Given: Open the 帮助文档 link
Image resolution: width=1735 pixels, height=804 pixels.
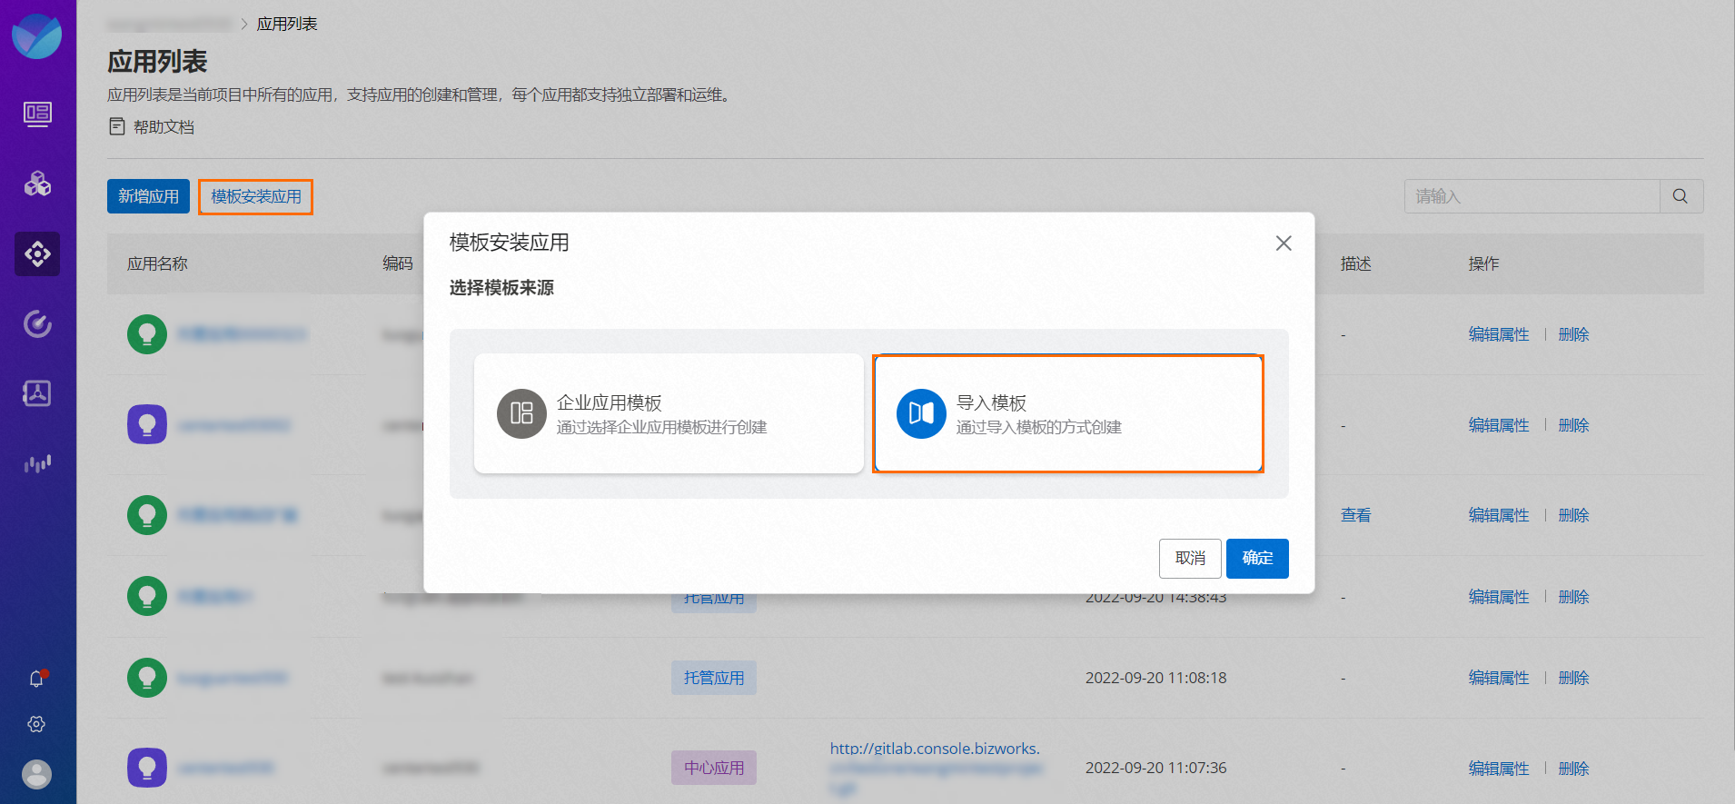Looking at the screenshot, I should [x=164, y=127].
